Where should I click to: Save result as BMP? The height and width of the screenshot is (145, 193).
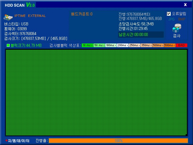click(182, 19)
